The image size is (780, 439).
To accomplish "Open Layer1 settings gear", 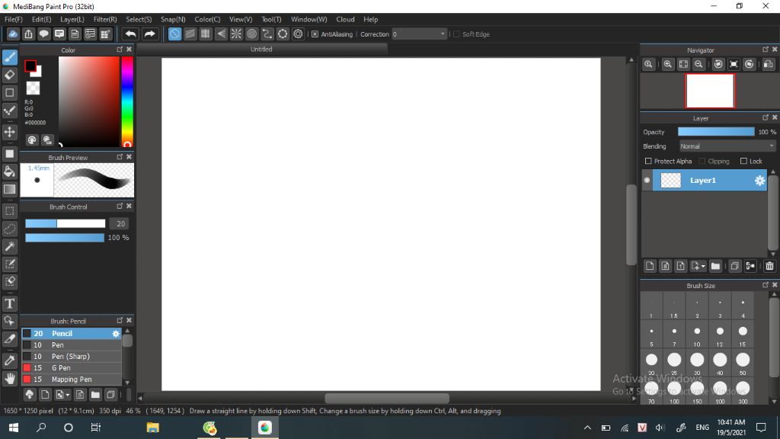I will pyautogui.click(x=759, y=181).
